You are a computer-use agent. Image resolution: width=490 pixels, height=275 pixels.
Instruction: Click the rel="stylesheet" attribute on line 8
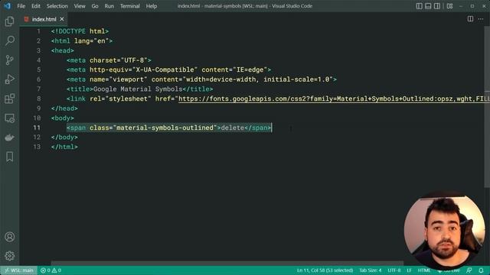(120, 99)
